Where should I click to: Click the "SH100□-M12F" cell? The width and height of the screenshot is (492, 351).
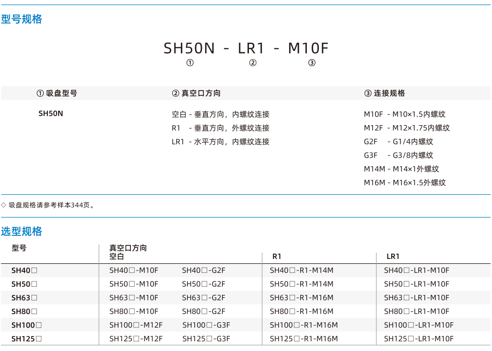136,325
